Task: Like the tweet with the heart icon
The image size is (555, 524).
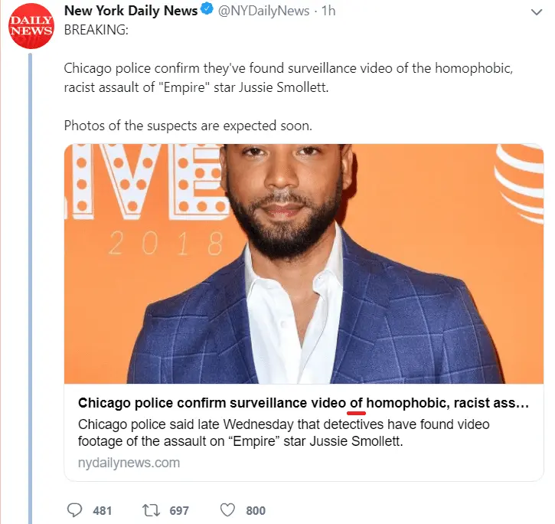Action: click(227, 510)
